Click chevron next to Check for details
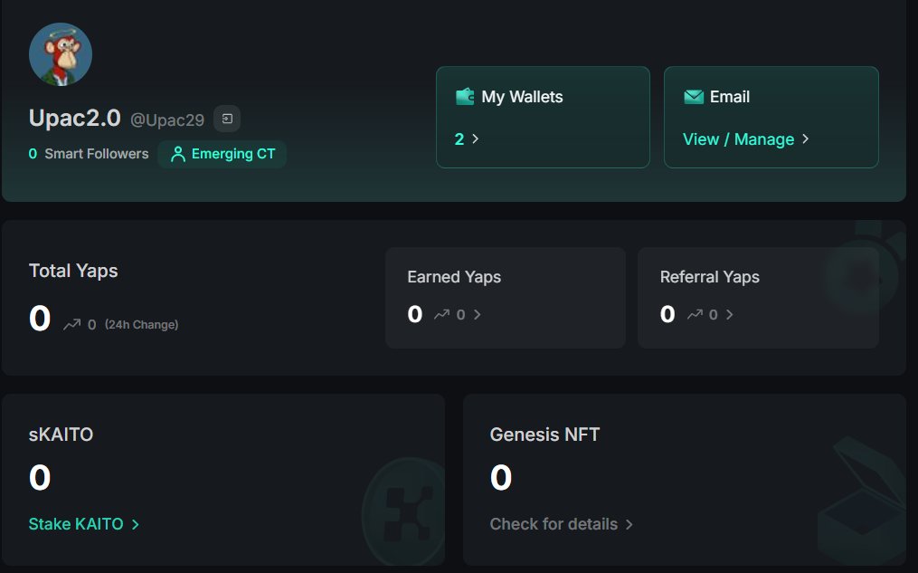918x573 pixels. [629, 524]
